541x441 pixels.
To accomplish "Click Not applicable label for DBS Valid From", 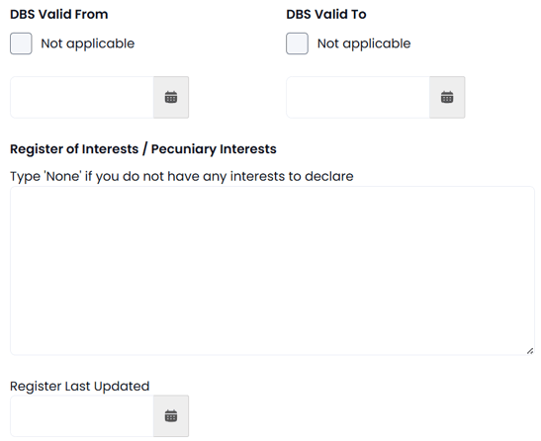I will [88, 44].
